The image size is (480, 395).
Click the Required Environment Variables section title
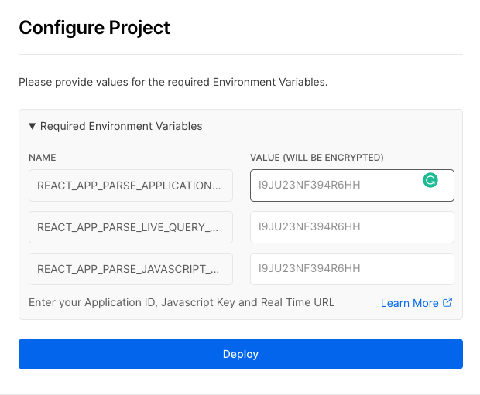(122, 126)
